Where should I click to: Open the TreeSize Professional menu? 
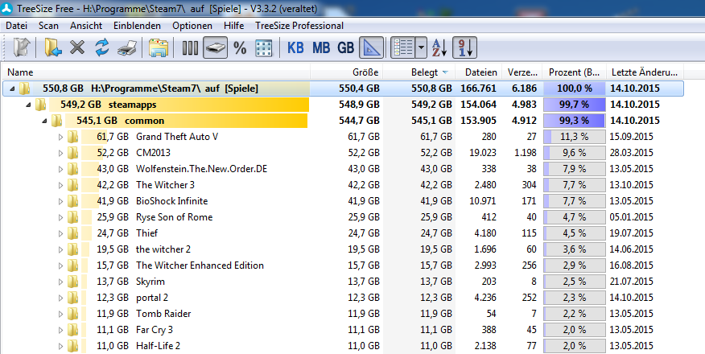tap(299, 26)
